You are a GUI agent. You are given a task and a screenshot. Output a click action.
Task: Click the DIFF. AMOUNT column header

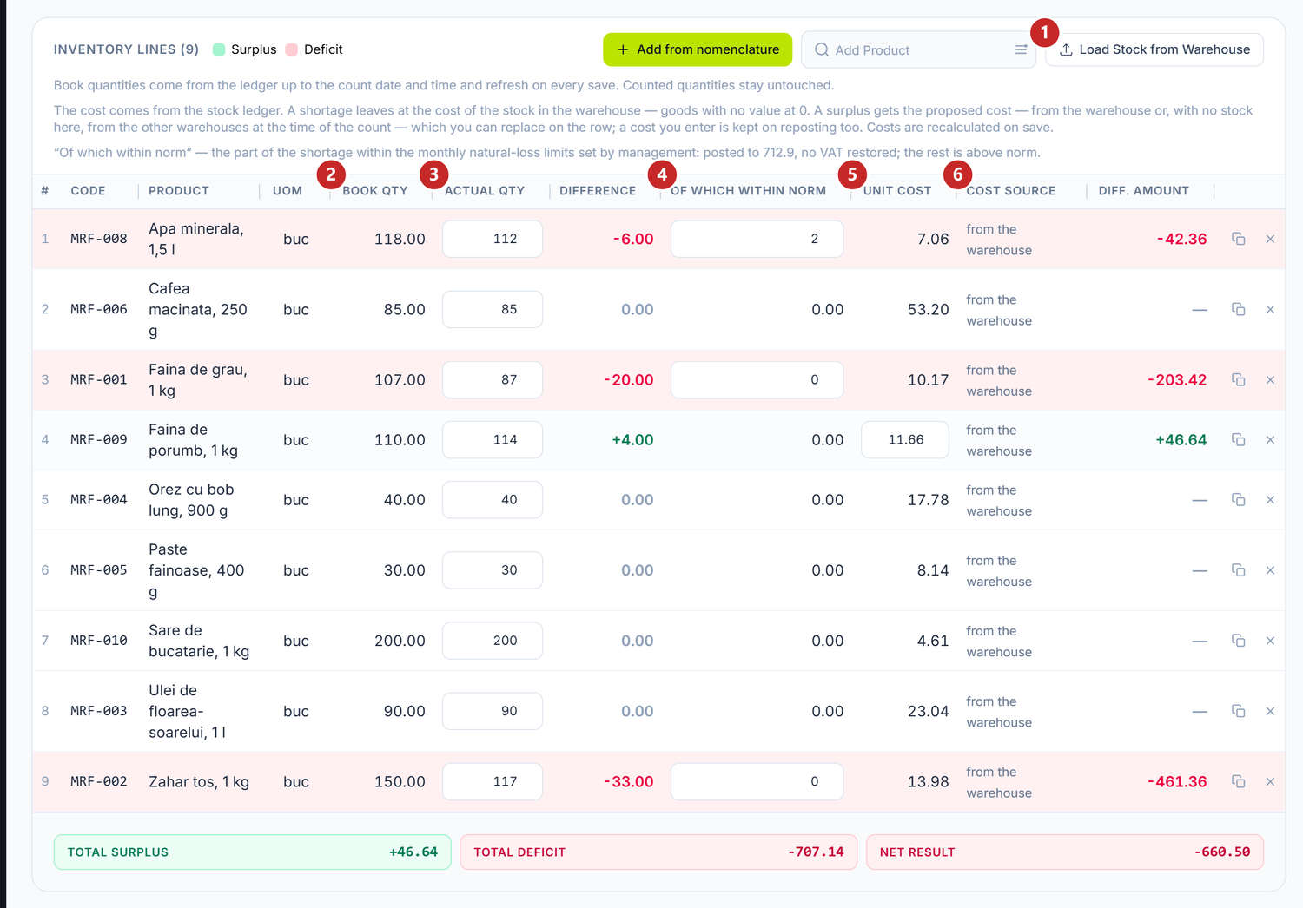(1143, 190)
